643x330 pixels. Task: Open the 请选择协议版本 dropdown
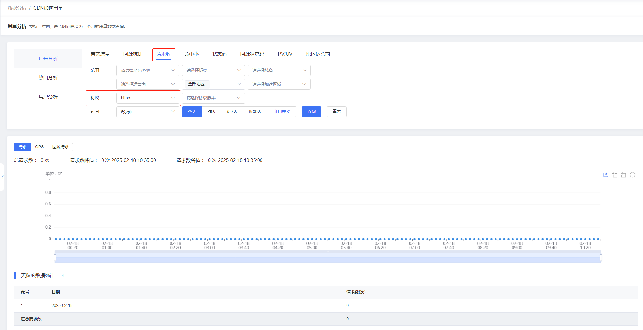[x=213, y=98]
